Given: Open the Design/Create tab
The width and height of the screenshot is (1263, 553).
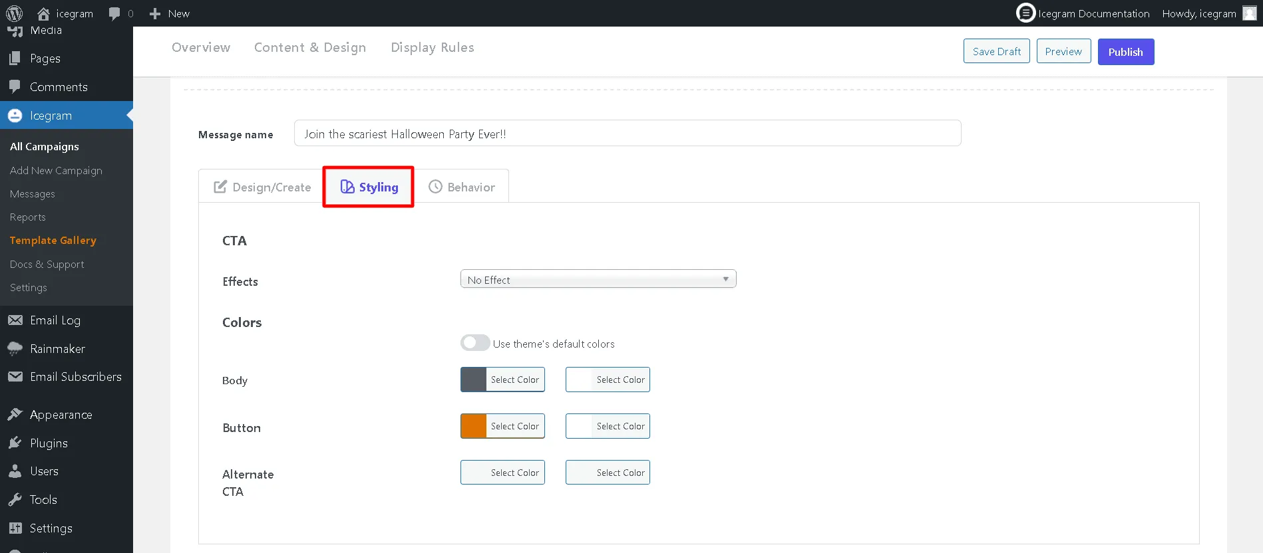Looking at the screenshot, I should (x=262, y=187).
